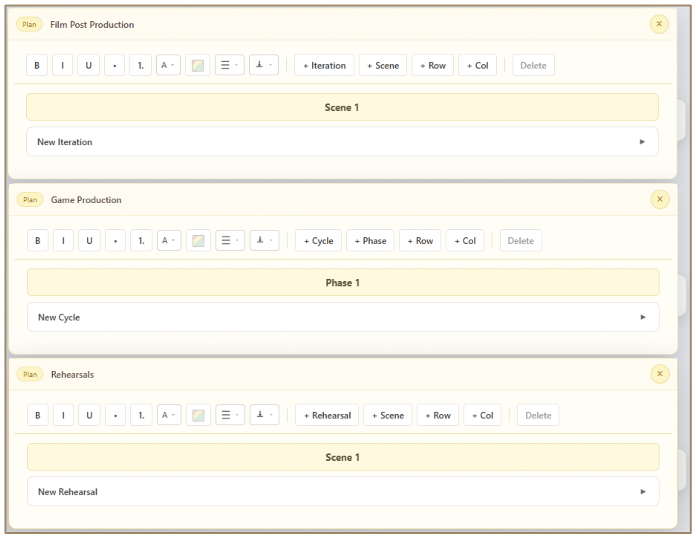
Task: Insert bullet list in Film Post Production
Action: click(x=114, y=65)
